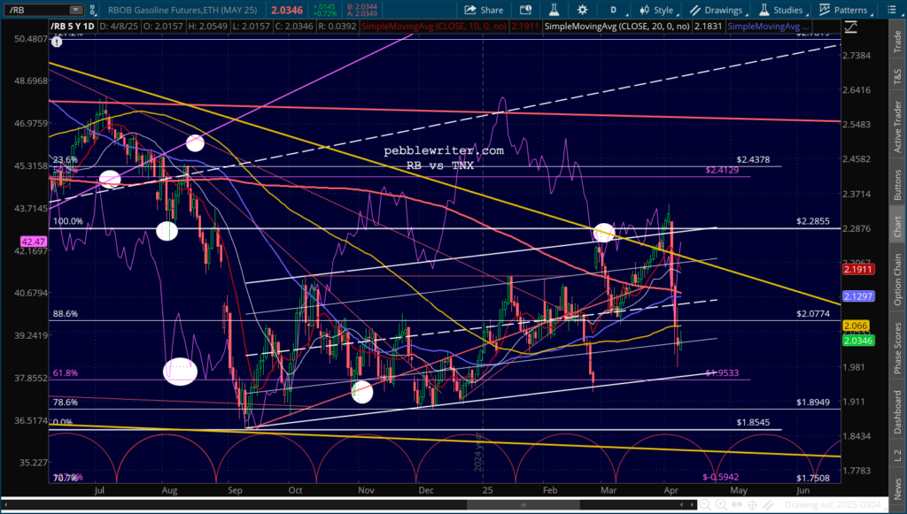Click the zoom in magnifier icon
Viewport: 907px width, 514px height.
tap(721, 505)
